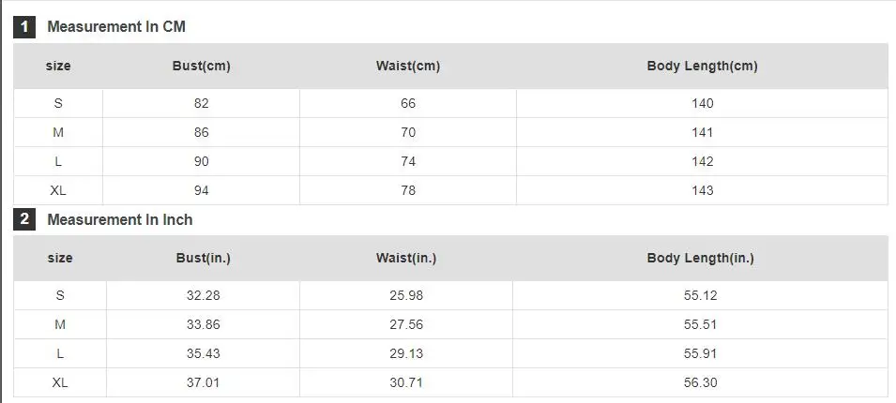896x403 pixels.
Task: Click the body length 55.91 cell
Action: [x=700, y=353]
